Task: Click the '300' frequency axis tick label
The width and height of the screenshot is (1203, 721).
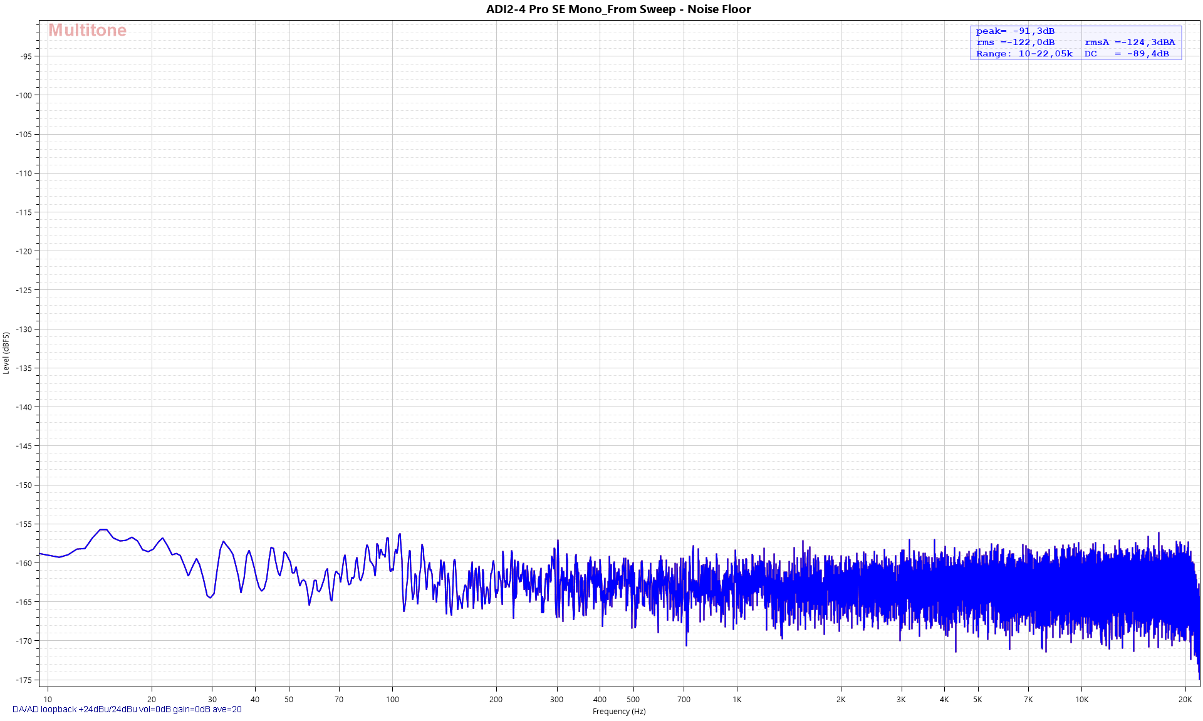Action: click(556, 700)
